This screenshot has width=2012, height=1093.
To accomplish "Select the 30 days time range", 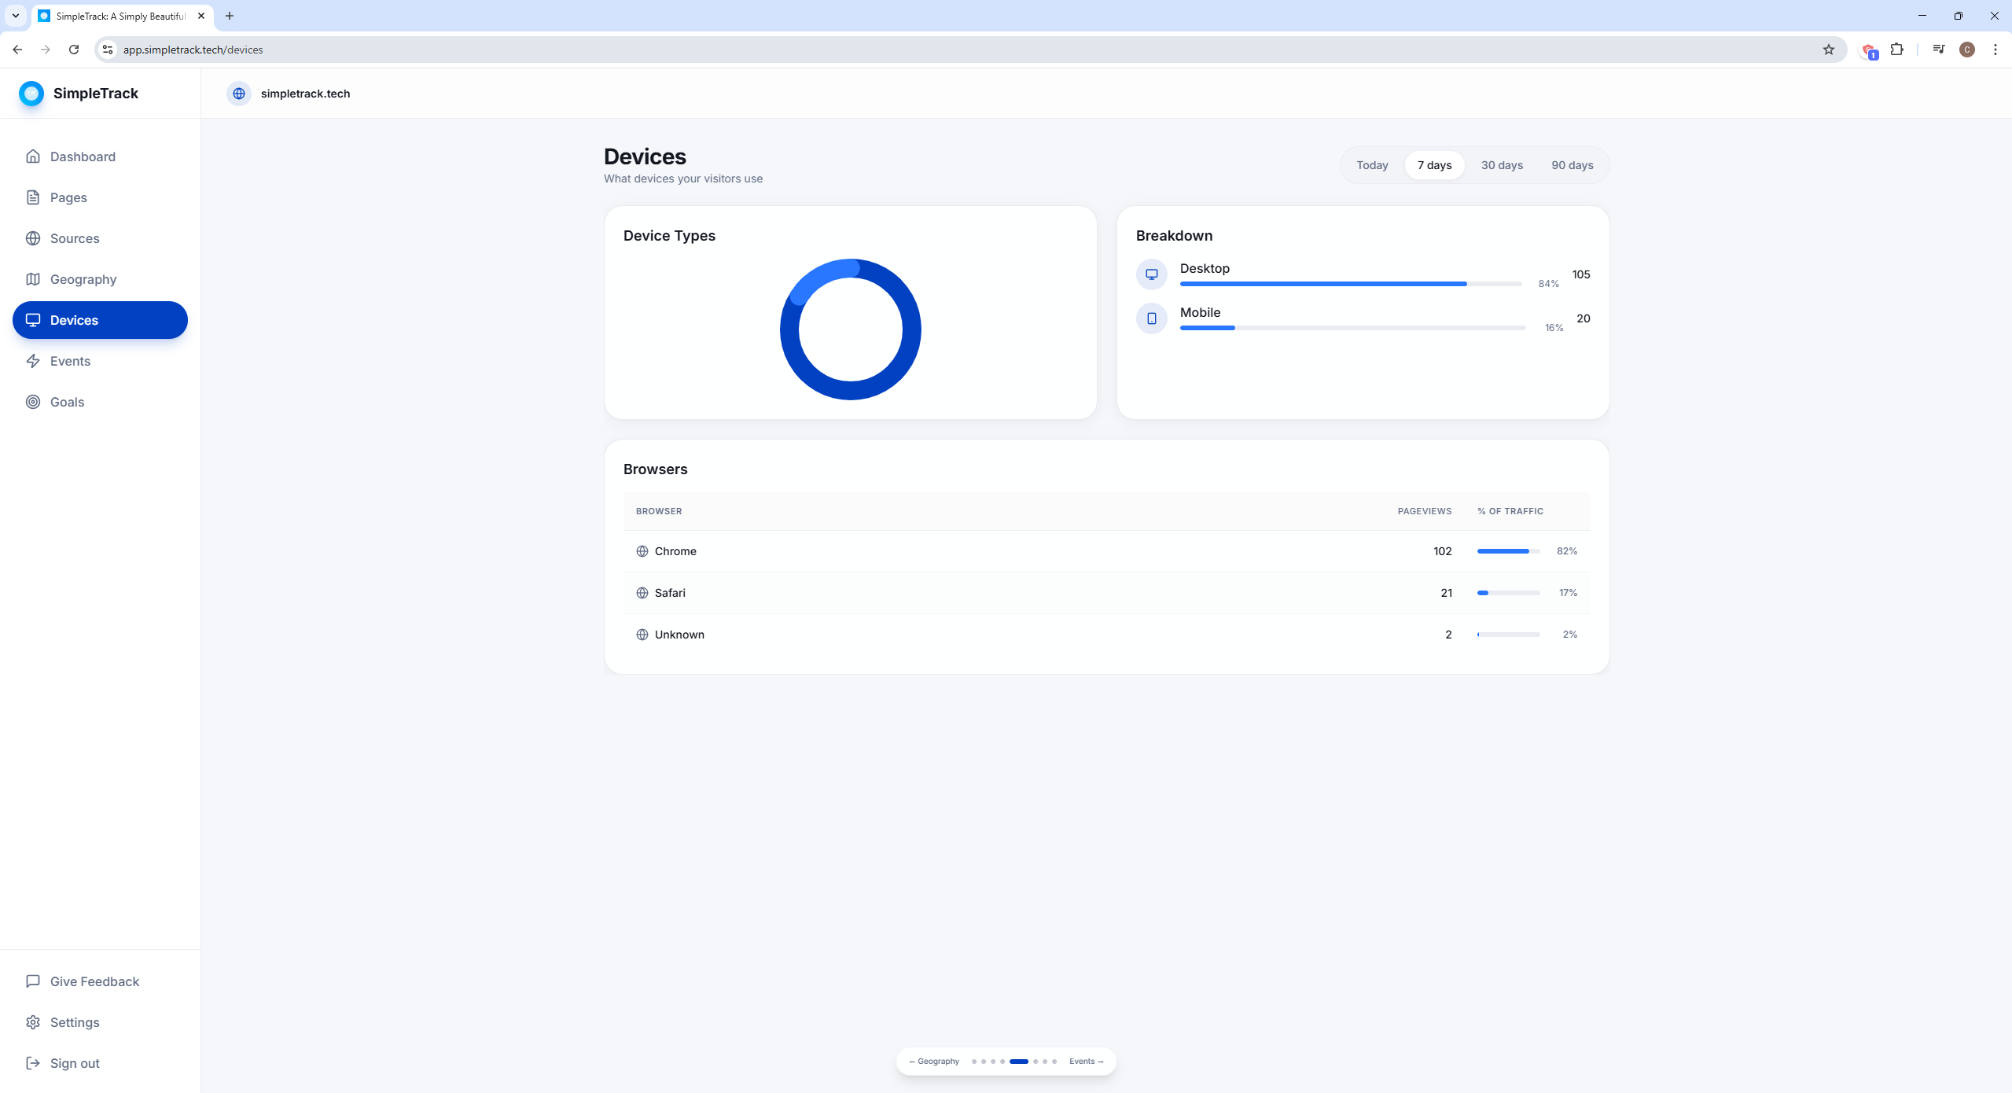I will [1501, 165].
